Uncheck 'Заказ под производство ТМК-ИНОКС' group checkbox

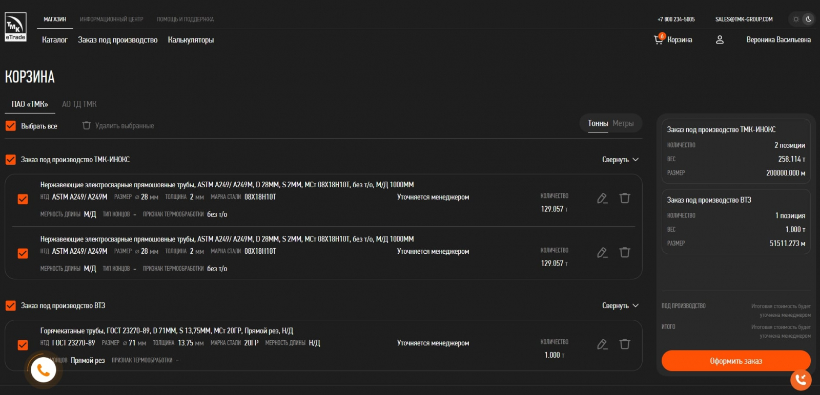(11, 160)
